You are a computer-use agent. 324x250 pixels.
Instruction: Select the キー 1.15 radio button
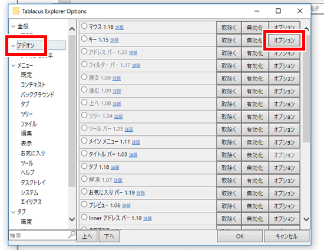[84, 39]
